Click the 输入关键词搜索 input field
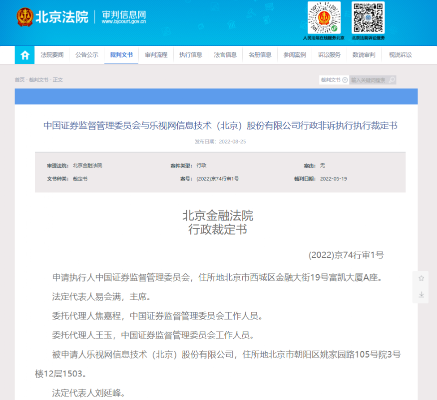Image resolution: width=437 pixels, height=400 pixels. coord(369,80)
